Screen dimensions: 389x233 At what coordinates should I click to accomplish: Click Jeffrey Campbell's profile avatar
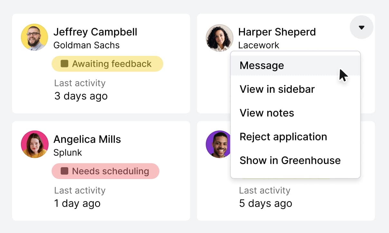34,37
